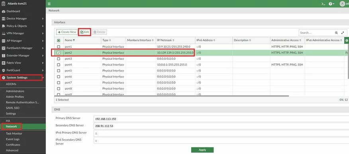Sort by IPv6 Address column arrows
349x154 pixels.
click(214, 40)
